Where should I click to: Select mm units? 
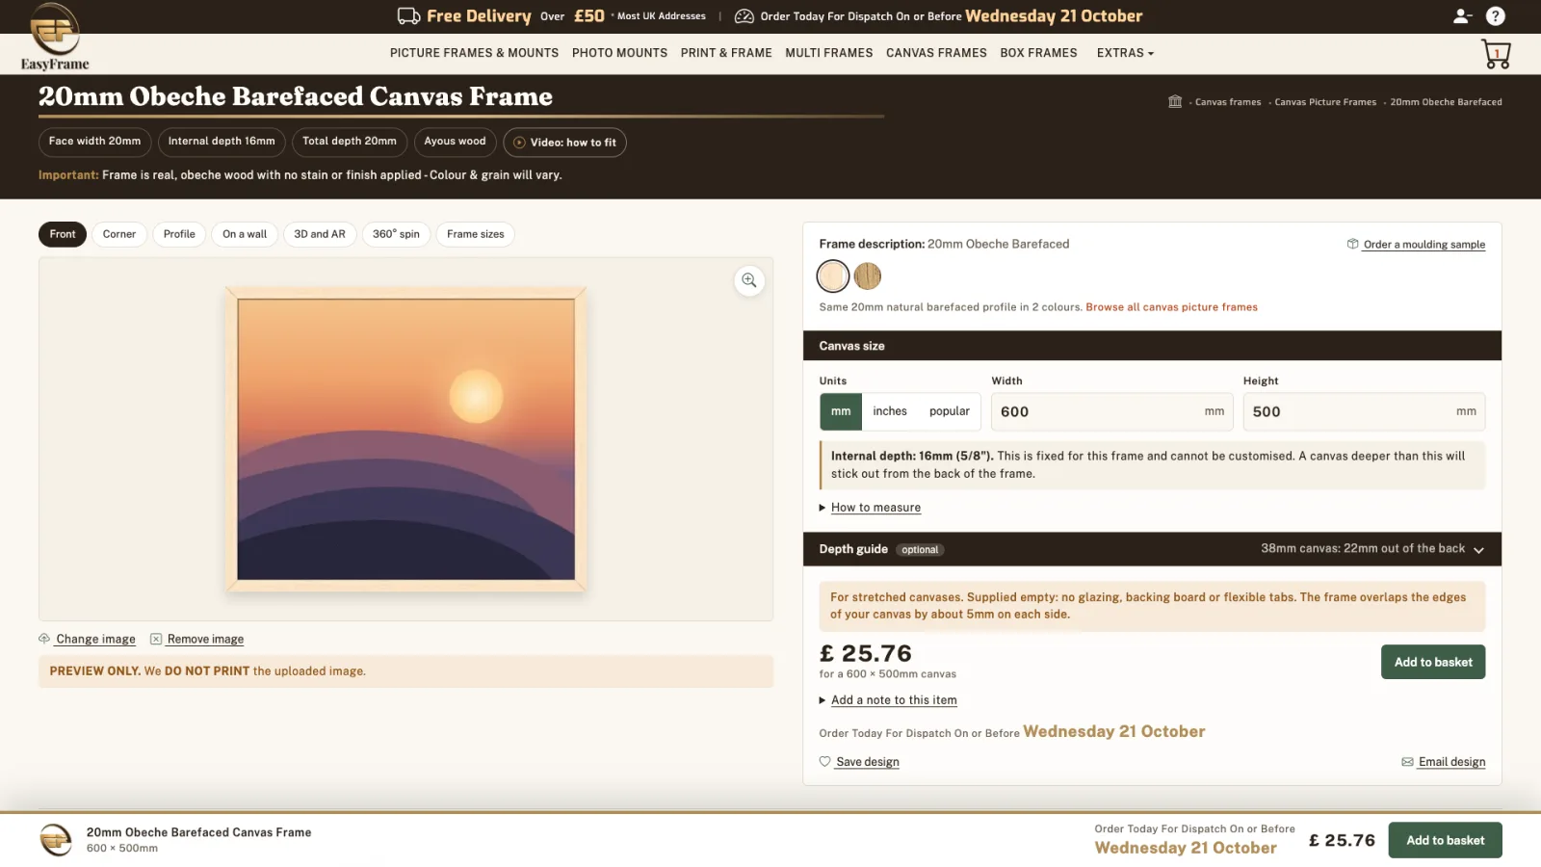841,411
